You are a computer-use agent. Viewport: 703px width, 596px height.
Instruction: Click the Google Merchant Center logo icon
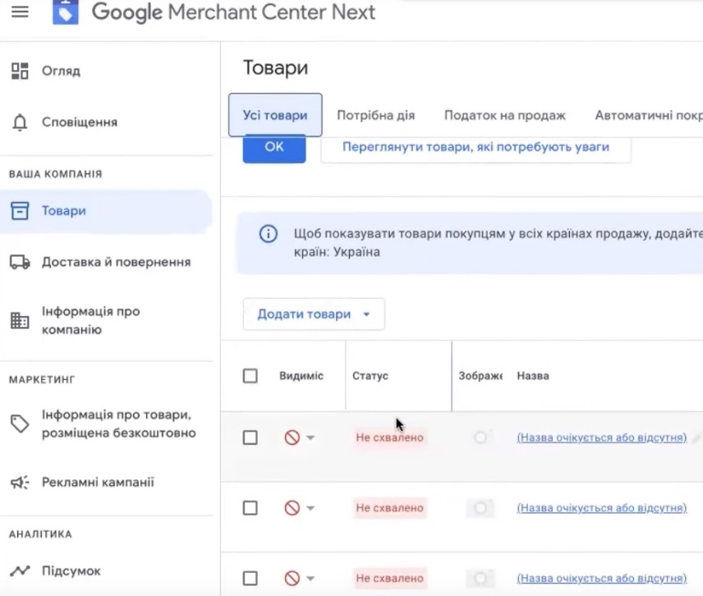(65, 12)
